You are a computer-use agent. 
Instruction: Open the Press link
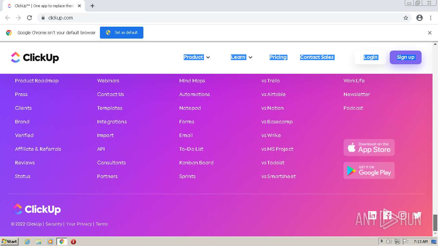pos(21,94)
